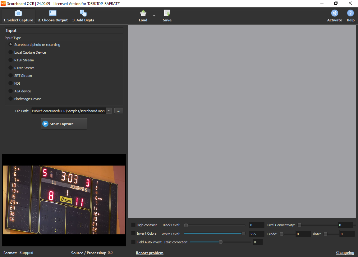Viewport: 358px width, 257px height.
Task: Browse for file with the ... button
Action: click(118, 111)
